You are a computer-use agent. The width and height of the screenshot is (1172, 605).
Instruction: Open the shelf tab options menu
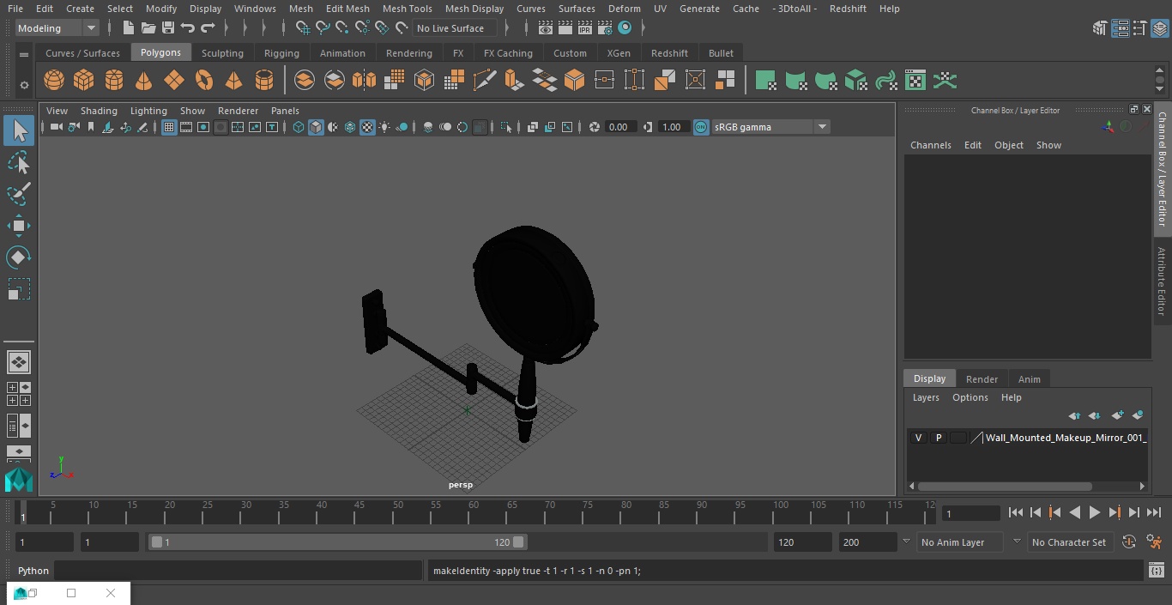(x=24, y=53)
